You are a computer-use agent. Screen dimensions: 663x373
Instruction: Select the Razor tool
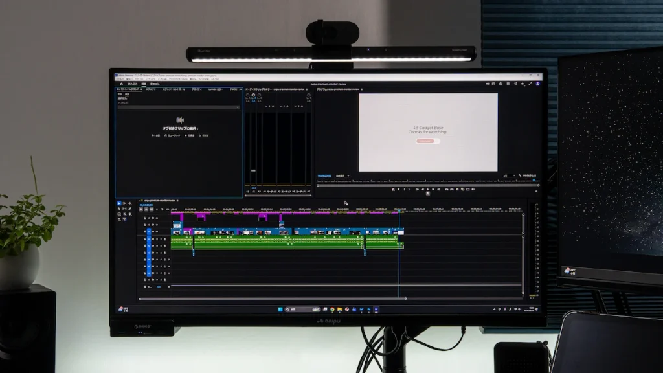119,209
